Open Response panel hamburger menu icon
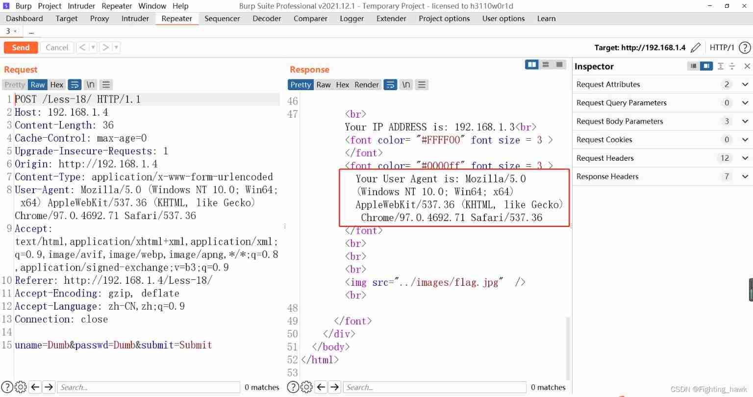The width and height of the screenshot is (753, 397). pos(422,85)
